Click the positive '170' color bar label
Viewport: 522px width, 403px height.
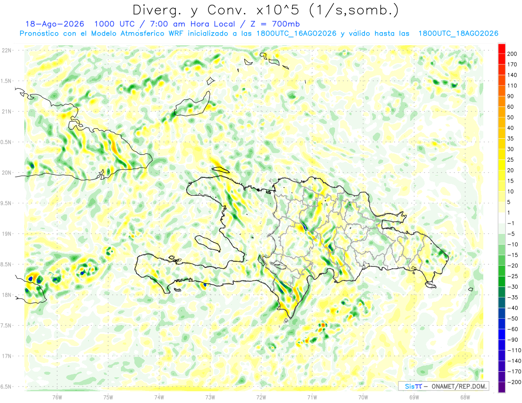[512, 64]
